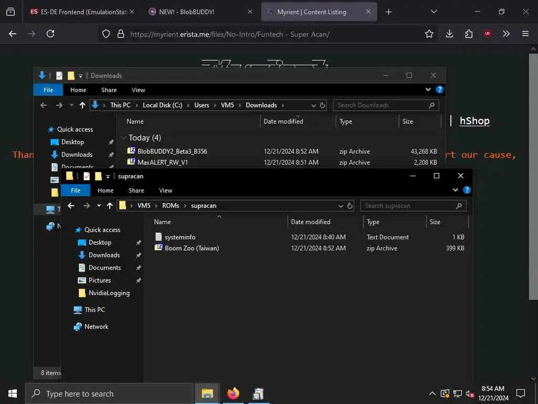This screenshot has width=538, height=404.
Task: Open Help in Downloads window
Action: [440, 89]
